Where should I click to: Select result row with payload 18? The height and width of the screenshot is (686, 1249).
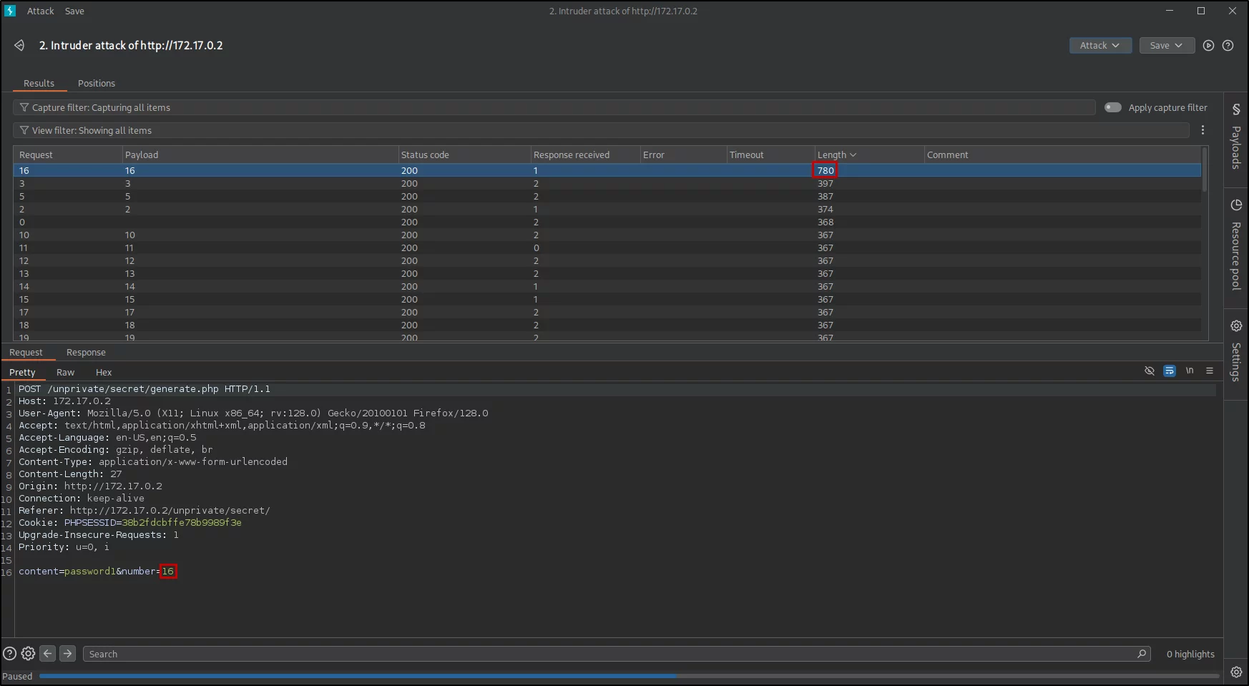(607, 325)
